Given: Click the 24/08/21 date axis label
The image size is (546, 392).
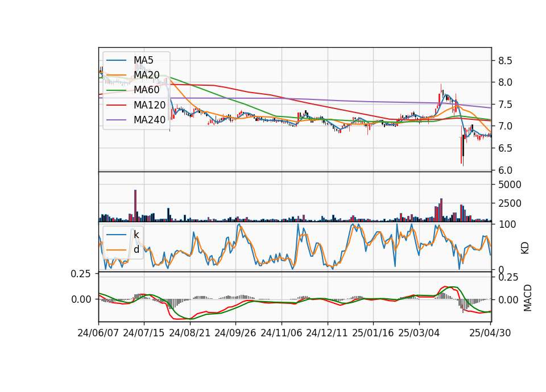Looking at the screenshot, I should [190, 333].
